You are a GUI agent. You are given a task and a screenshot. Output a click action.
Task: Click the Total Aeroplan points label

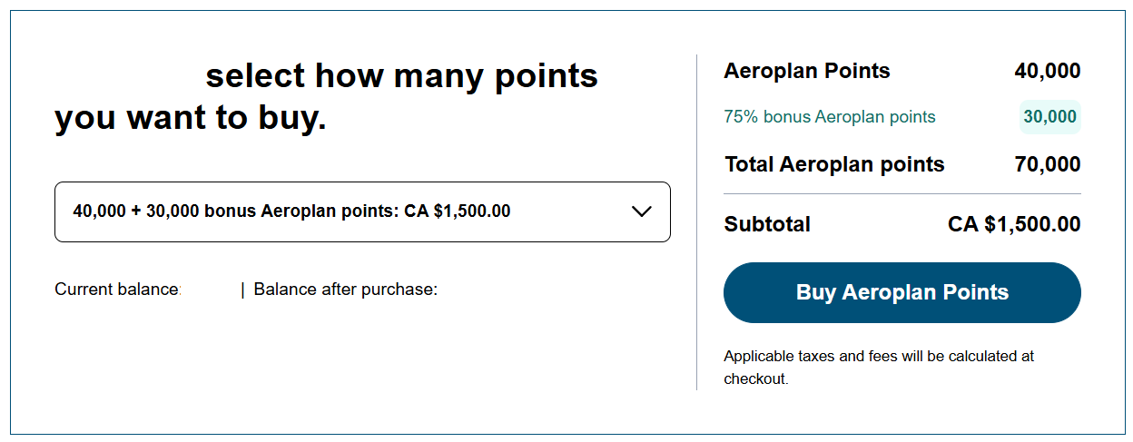point(834,164)
